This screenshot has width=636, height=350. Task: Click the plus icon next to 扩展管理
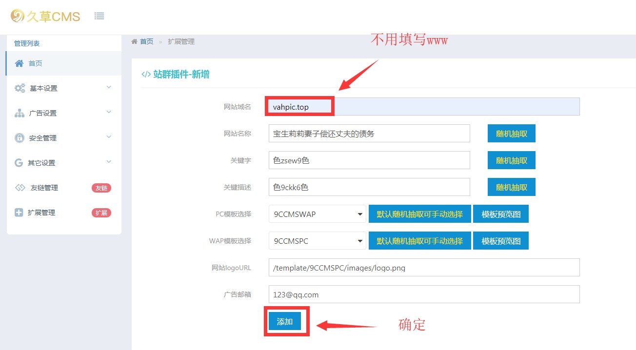point(19,213)
